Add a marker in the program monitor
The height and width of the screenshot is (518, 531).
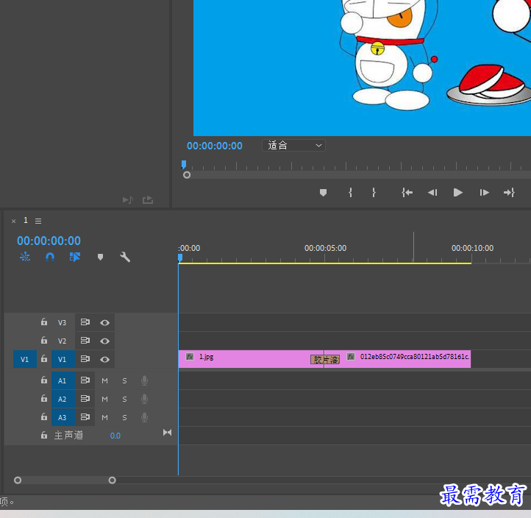click(323, 193)
